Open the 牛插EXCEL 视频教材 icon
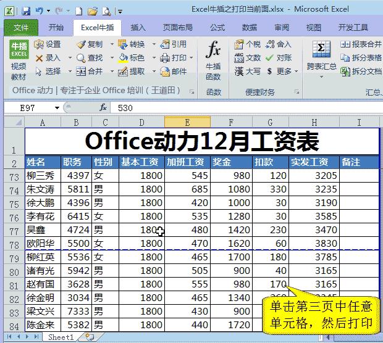 point(19,60)
